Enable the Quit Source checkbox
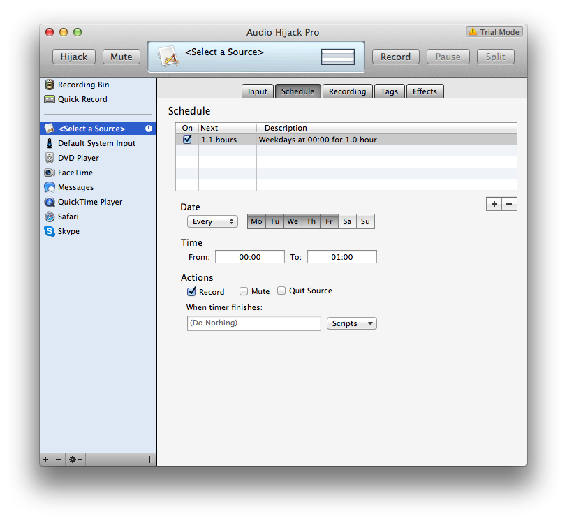Viewport: 567px width, 521px height. click(x=282, y=291)
